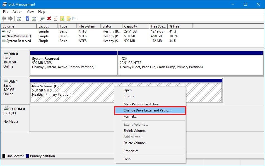The width and height of the screenshot is (265, 166).
Task: Click the folder with green arrow icon
Action: 62,19
